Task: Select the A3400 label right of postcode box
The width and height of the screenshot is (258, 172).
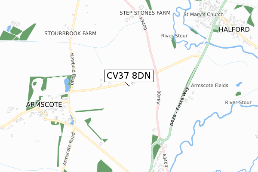Action: (158, 98)
